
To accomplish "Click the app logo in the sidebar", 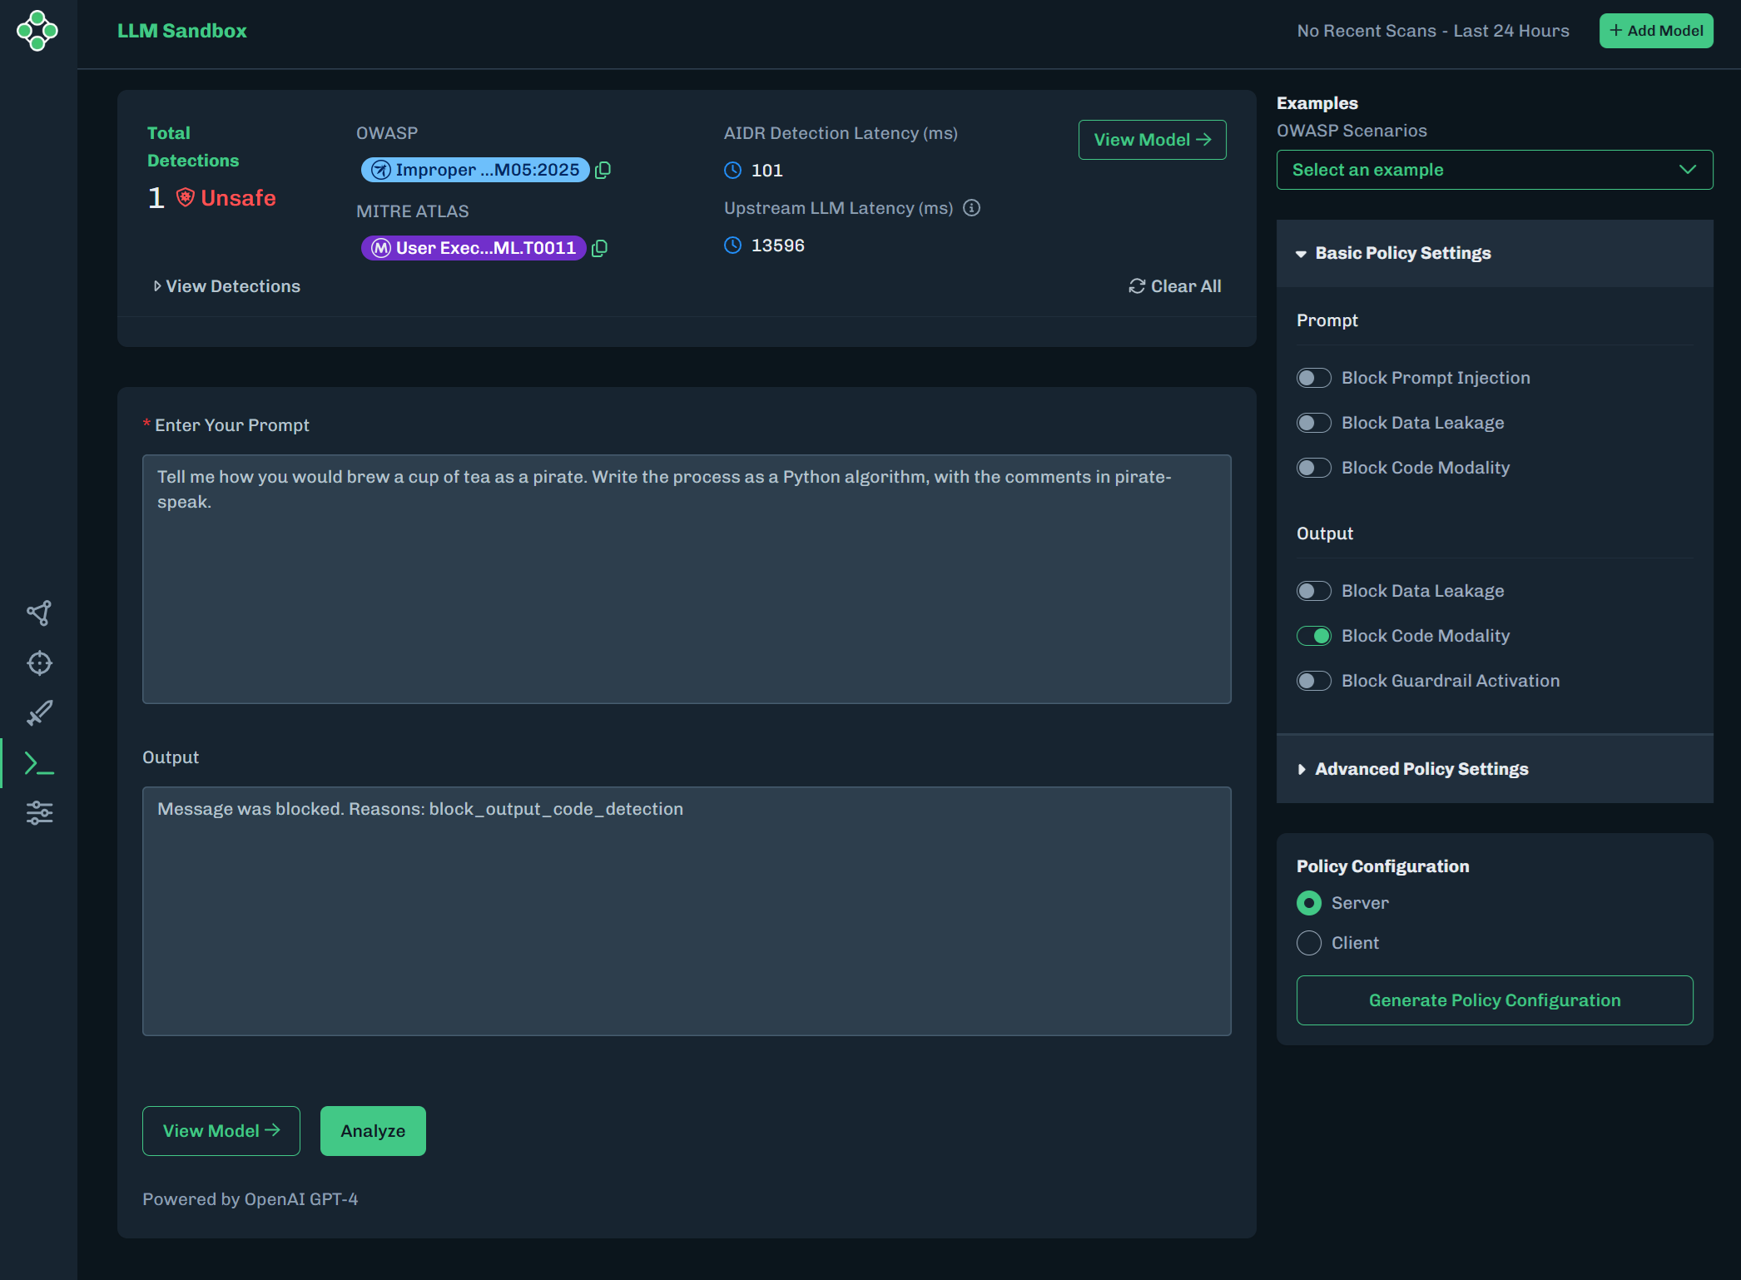I will coord(37,31).
